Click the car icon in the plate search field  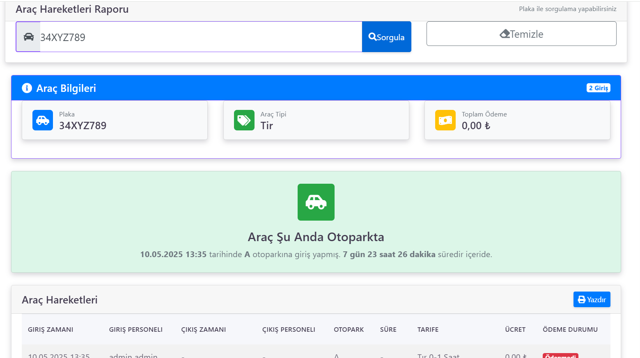coord(29,37)
